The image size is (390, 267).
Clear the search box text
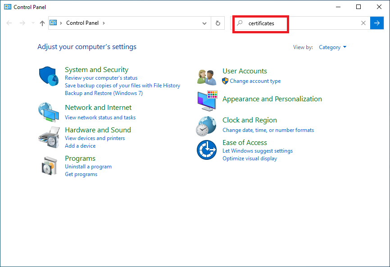[x=363, y=23]
